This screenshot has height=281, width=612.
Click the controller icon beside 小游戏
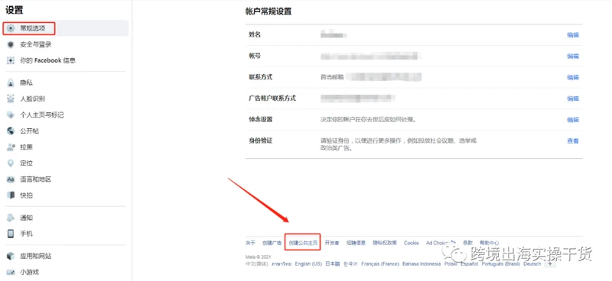pos(11,272)
